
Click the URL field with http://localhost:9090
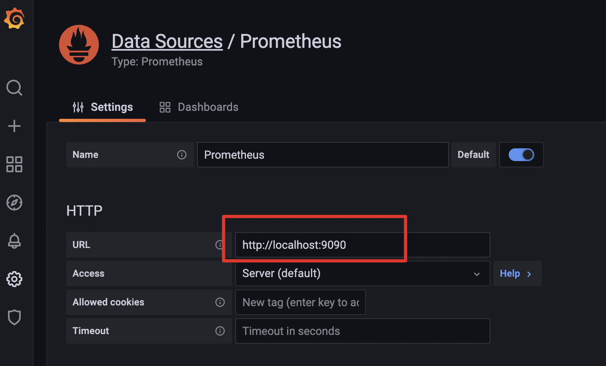coord(362,245)
